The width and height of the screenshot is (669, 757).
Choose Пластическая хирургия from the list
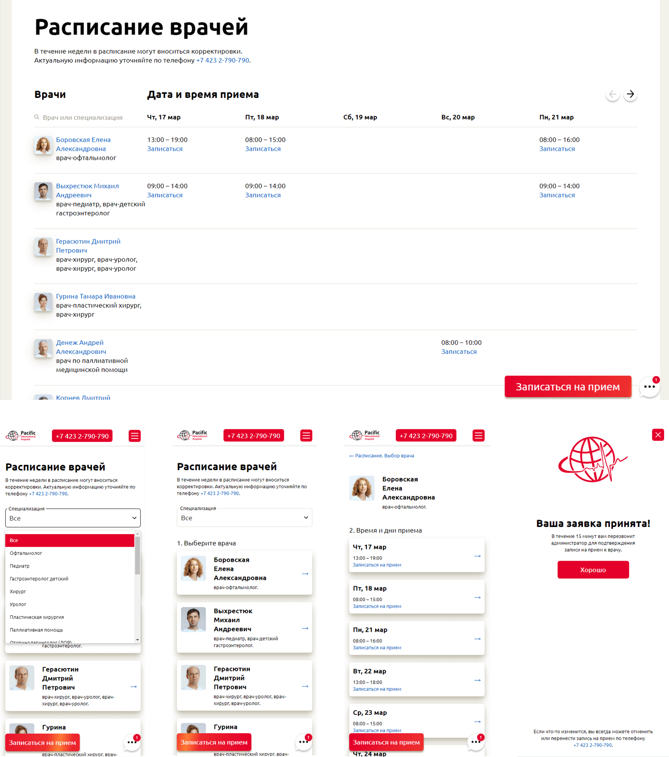pyautogui.click(x=37, y=617)
